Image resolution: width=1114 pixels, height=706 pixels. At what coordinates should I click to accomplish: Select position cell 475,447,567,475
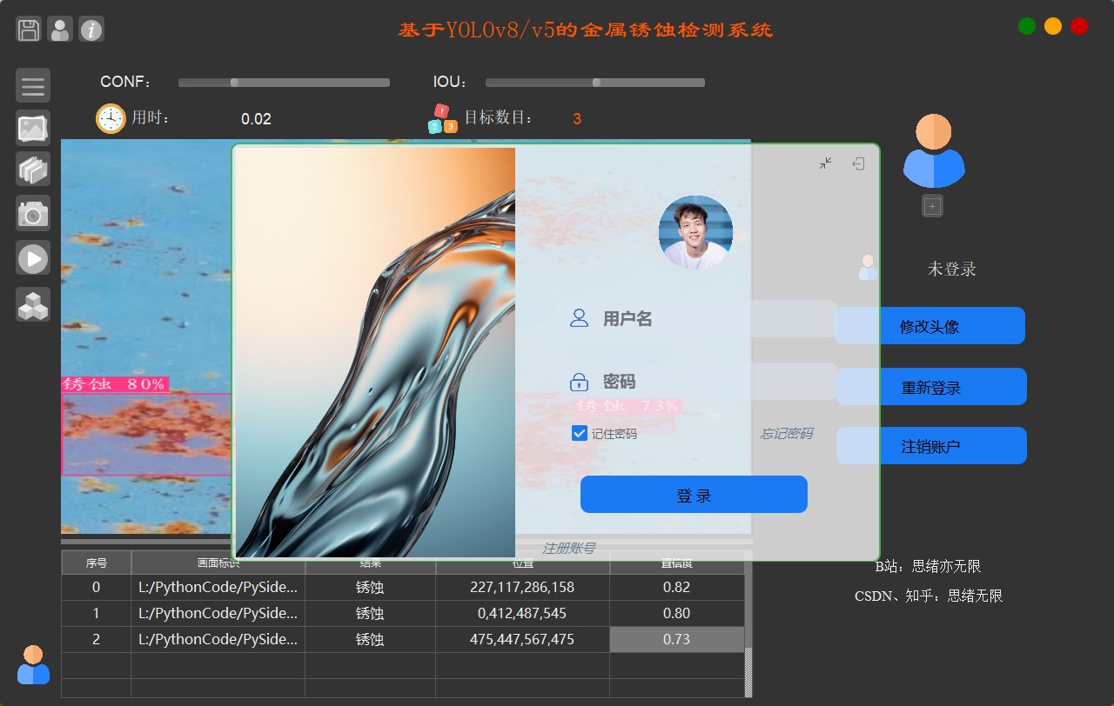click(x=522, y=639)
